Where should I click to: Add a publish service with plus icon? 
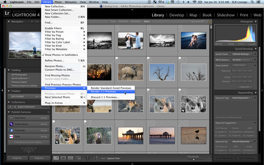(48, 112)
